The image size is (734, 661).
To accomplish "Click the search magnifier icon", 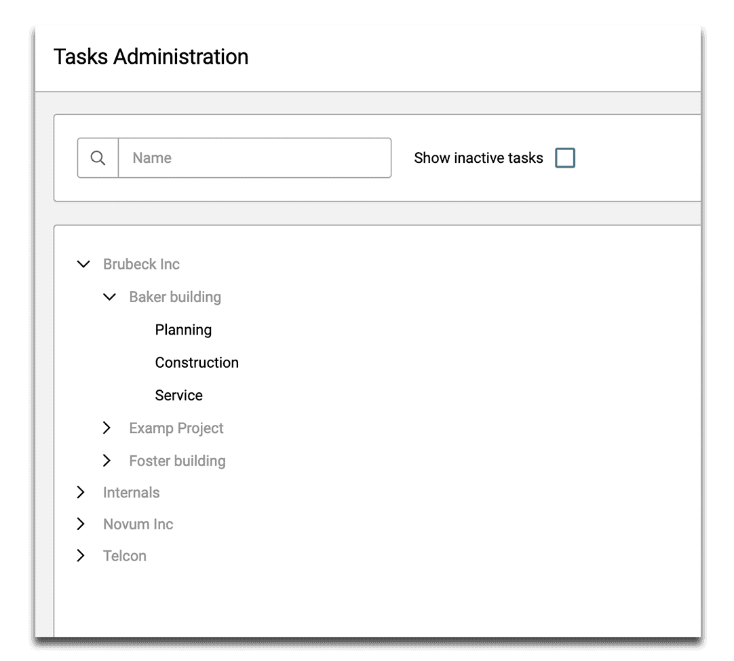I will [x=98, y=158].
